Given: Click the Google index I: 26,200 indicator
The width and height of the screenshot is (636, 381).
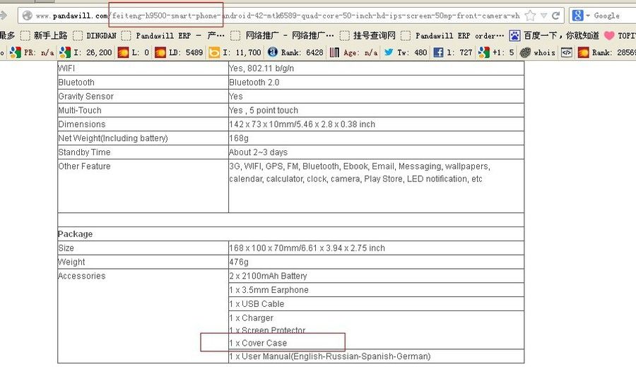Looking at the screenshot, I should click(86, 52).
